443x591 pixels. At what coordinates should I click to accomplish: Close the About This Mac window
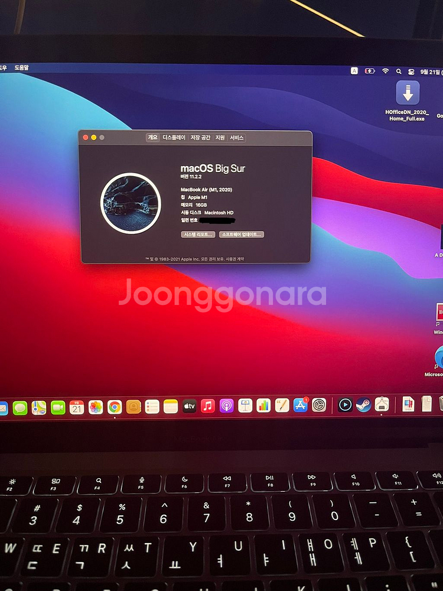click(86, 138)
